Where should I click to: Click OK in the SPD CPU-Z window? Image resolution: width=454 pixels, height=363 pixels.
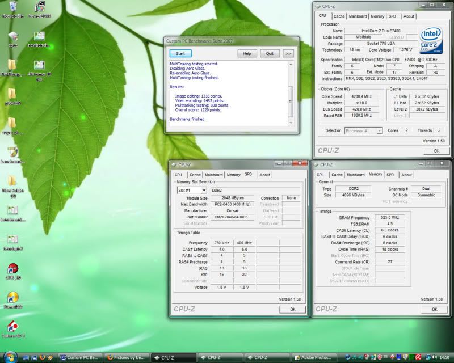[292, 309]
